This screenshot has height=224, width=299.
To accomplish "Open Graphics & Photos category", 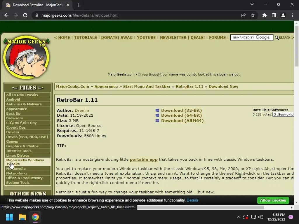I will tap(28, 146).
